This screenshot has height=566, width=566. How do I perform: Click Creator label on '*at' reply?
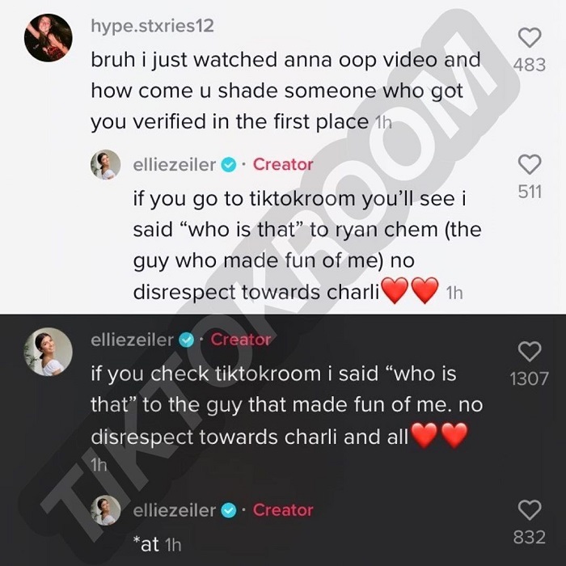(283, 510)
